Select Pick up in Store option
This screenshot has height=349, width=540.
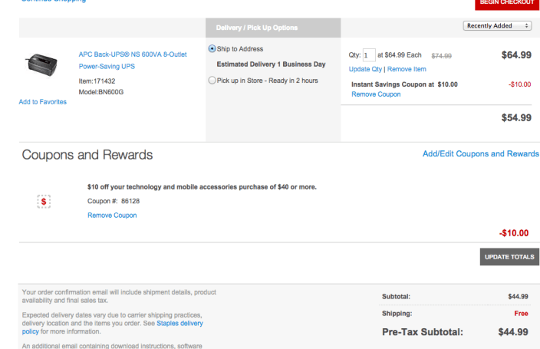click(212, 80)
